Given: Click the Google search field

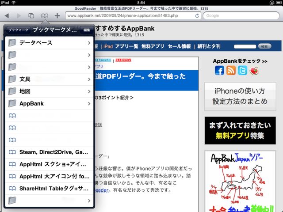Looking at the screenshot, I should (x=241, y=16).
